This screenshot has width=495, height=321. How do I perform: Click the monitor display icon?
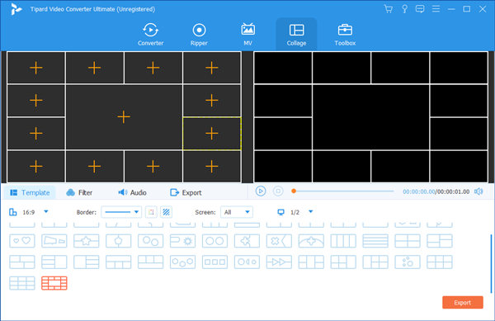280,212
